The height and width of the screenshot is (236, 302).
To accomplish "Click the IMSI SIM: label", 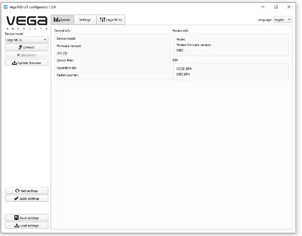I will click(183, 74).
